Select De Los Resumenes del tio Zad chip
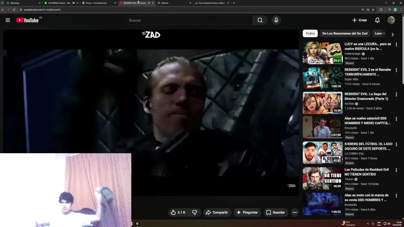Viewport: 404px width, 227px height. click(x=345, y=33)
